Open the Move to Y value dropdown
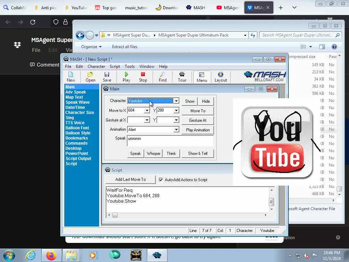349x262 pixels. [176, 111]
